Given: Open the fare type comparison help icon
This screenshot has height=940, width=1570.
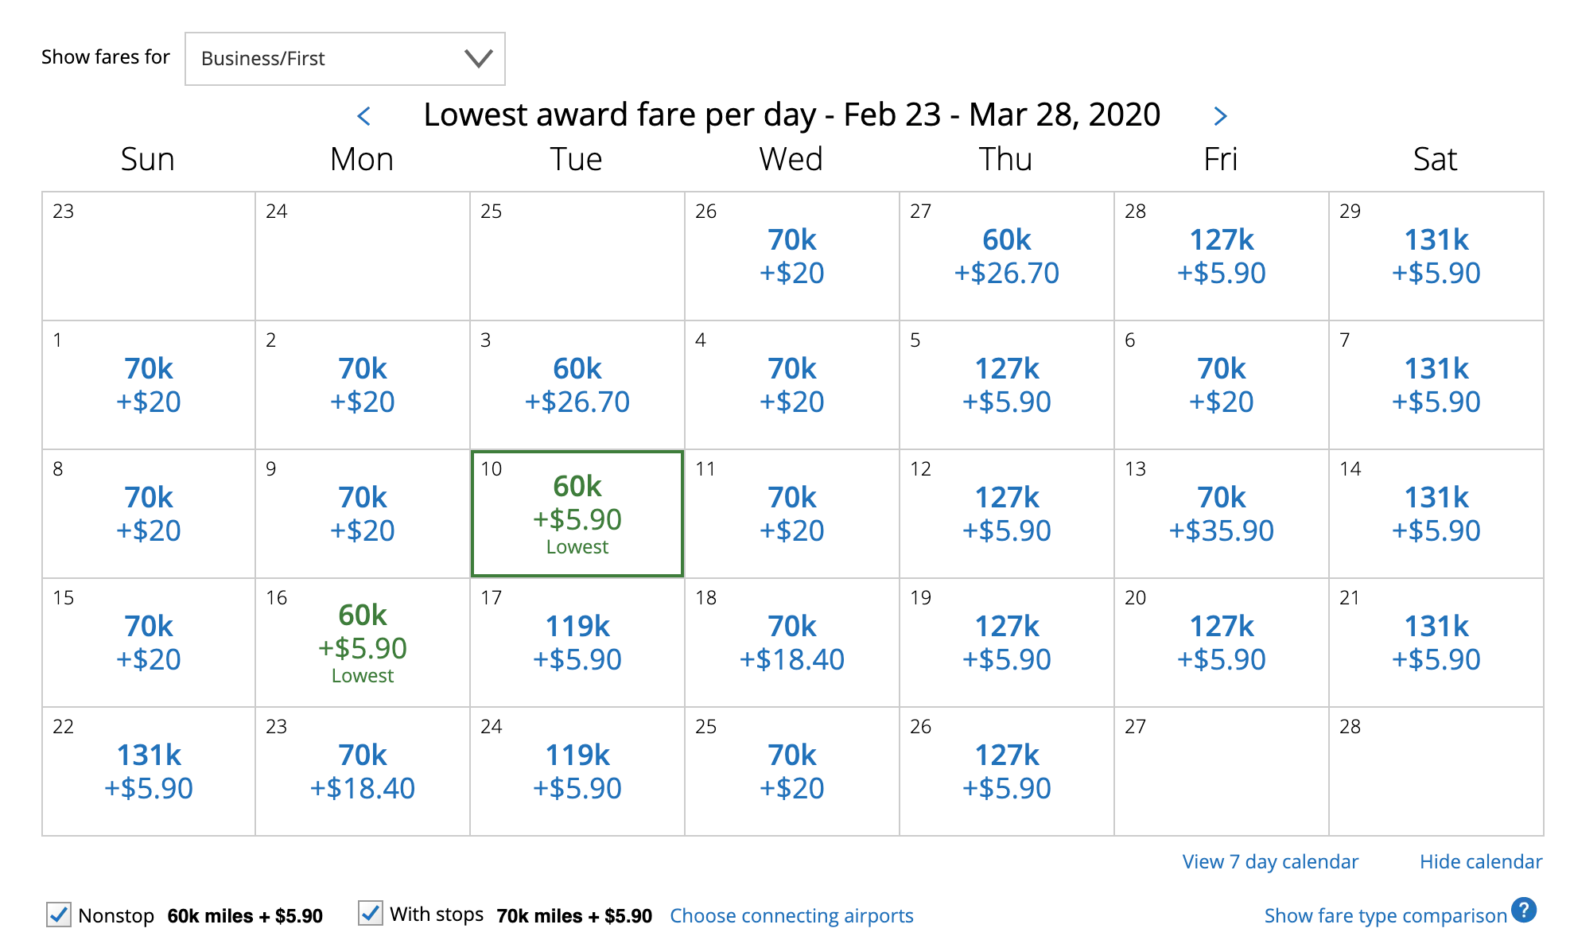Looking at the screenshot, I should 1524,910.
